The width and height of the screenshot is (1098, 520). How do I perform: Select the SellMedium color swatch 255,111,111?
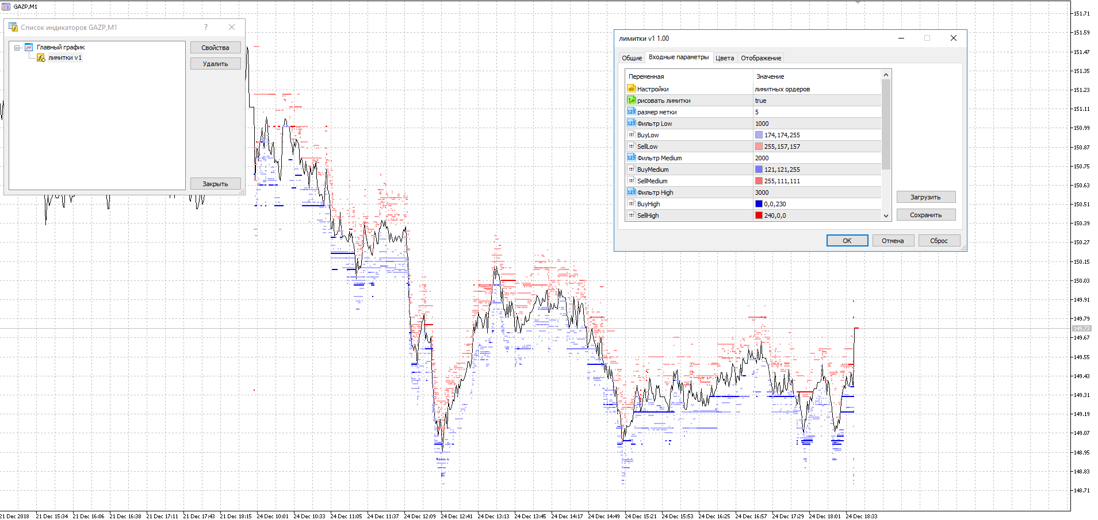point(759,181)
